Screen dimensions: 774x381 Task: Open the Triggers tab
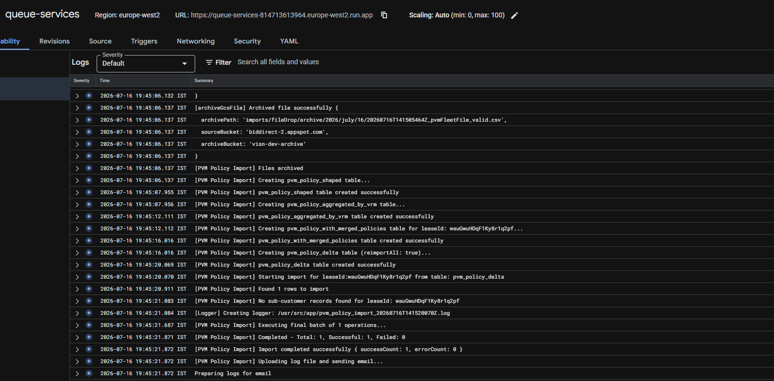tap(144, 41)
